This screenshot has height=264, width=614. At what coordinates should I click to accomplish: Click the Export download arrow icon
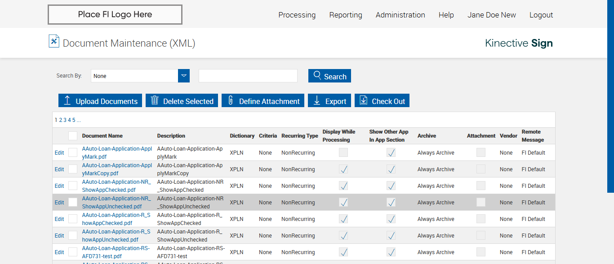tap(317, 101)
